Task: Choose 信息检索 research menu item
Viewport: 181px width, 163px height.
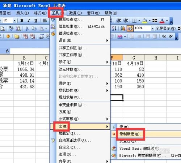Action: point(80,26)
